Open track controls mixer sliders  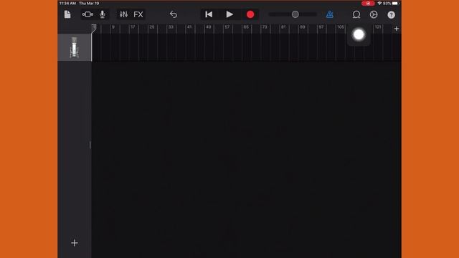tap(123, 14)
